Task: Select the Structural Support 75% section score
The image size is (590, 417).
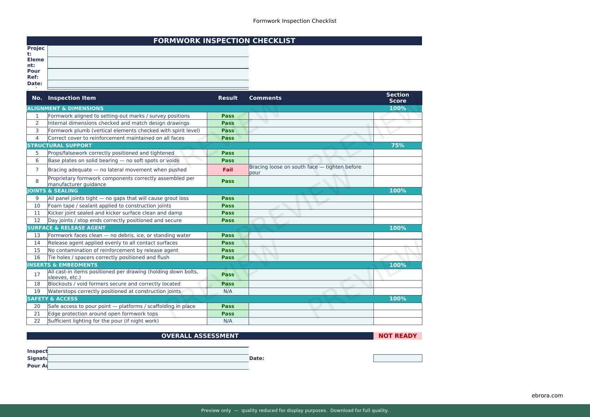Action: 397,145
